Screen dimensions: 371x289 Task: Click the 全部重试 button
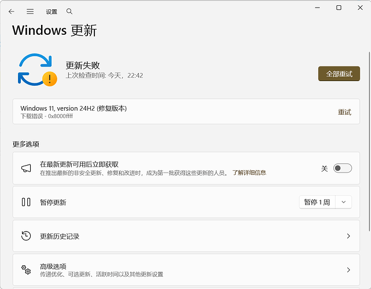339,74
